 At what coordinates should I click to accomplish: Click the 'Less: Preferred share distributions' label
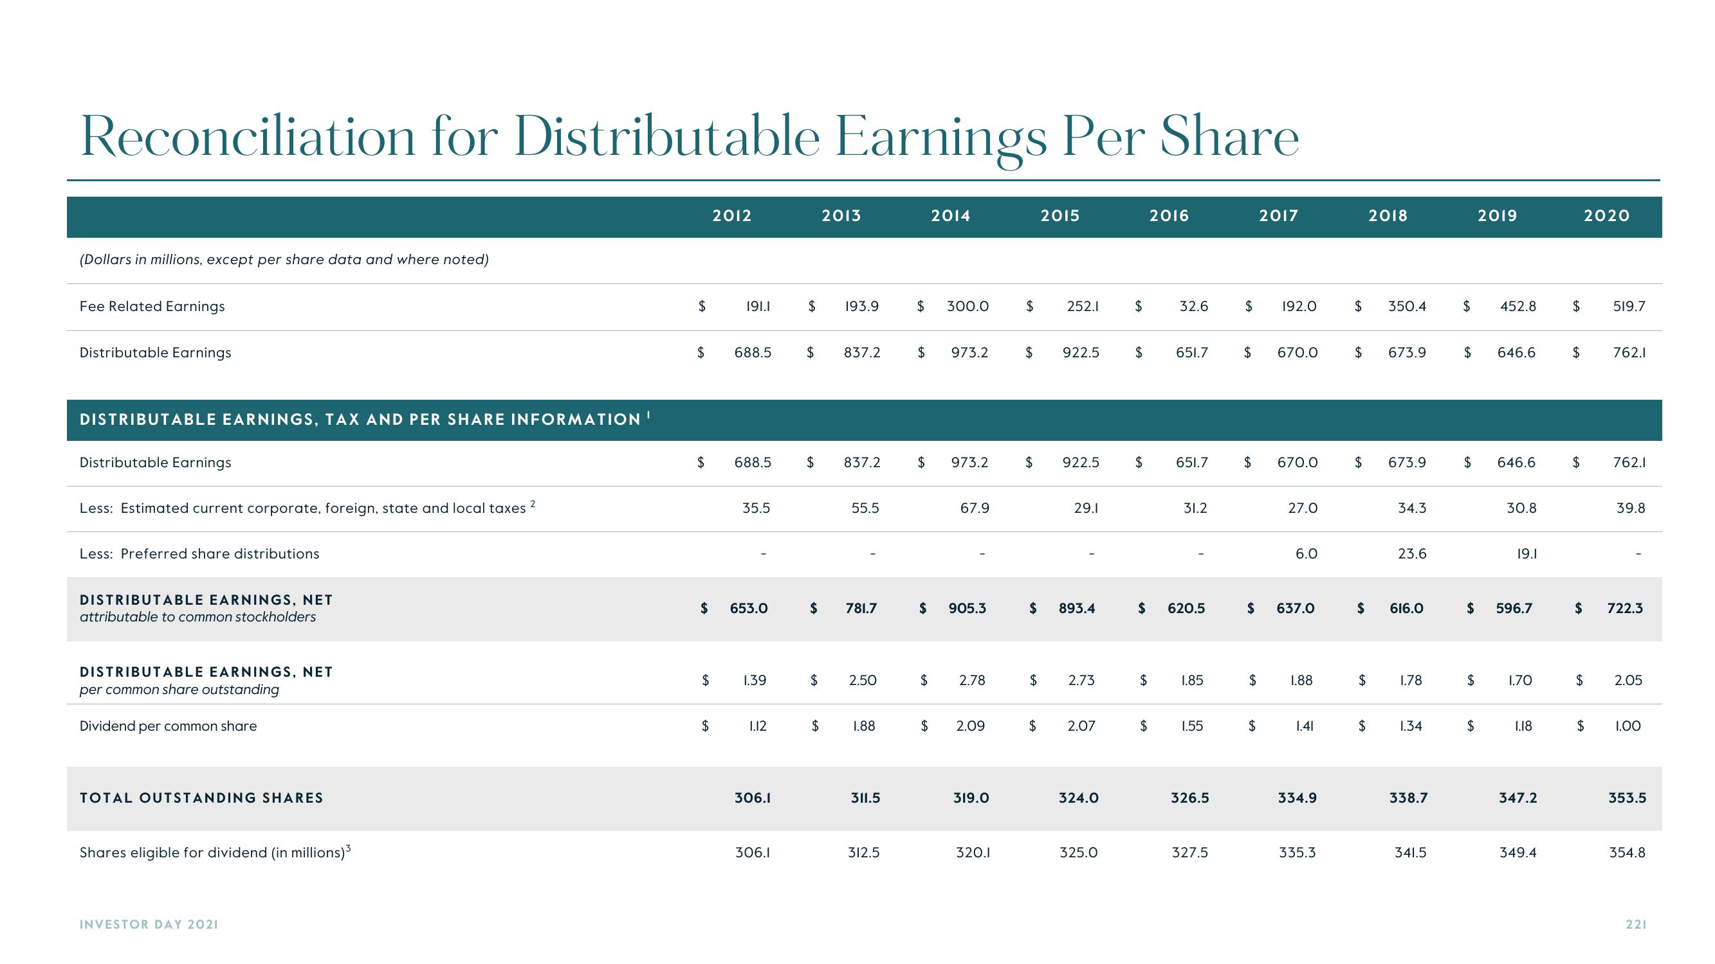tap(199, 553)
